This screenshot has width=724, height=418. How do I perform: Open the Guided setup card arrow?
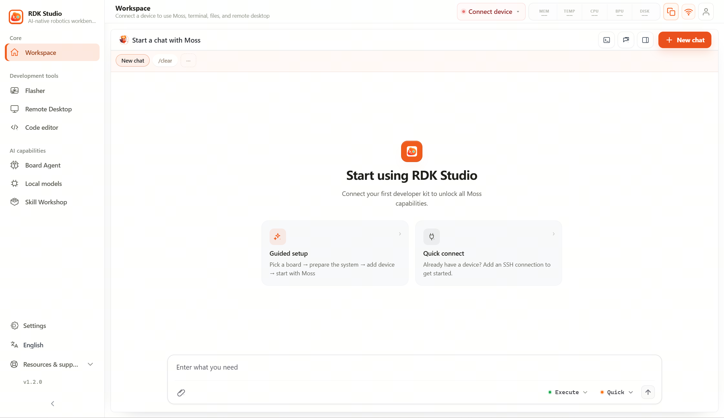[x=400, y=234]
